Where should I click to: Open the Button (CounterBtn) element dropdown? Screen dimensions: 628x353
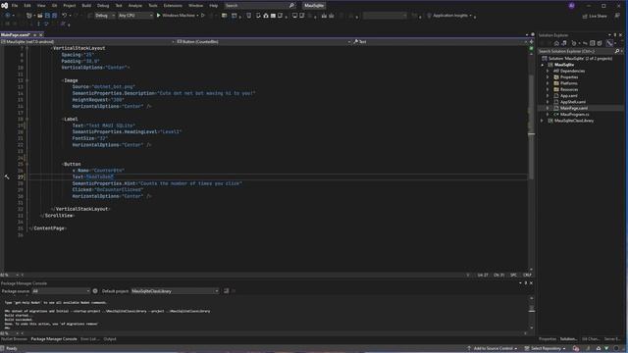264,41
